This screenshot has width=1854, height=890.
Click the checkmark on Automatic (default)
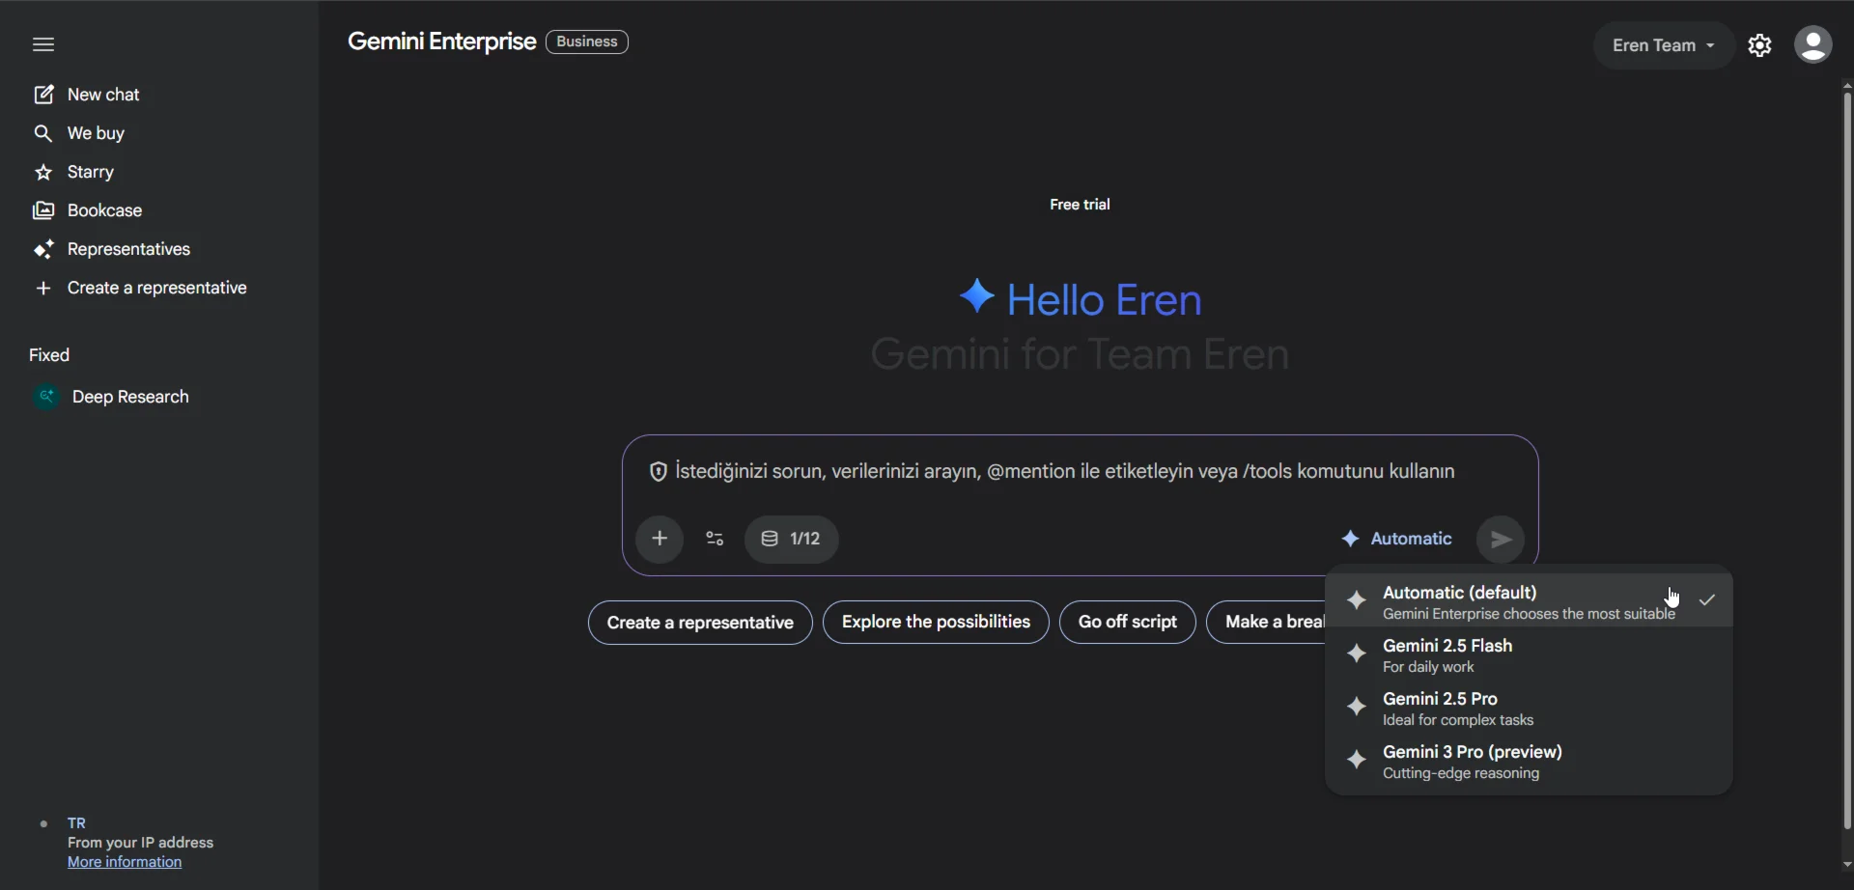[1708, 600]
